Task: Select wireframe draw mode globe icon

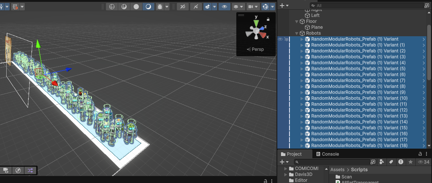Action: pyautogui.click(x=112, y=7)
